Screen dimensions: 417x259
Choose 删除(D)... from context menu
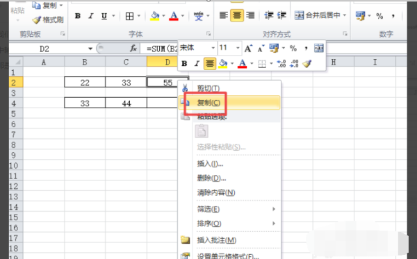pyautogui.click(x=229, y=178)
